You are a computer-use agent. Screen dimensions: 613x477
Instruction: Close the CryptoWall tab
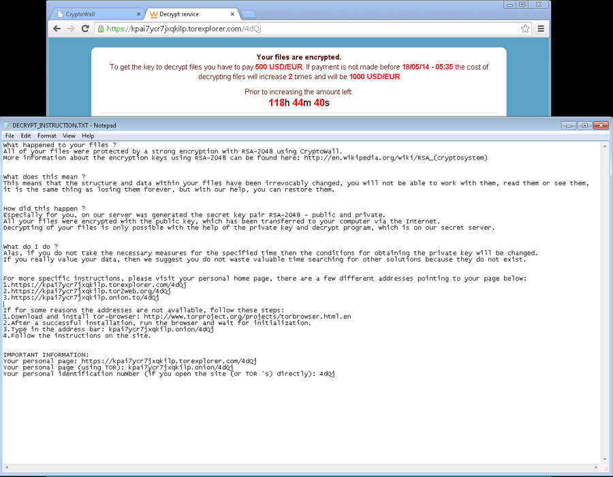pos(139,14)
